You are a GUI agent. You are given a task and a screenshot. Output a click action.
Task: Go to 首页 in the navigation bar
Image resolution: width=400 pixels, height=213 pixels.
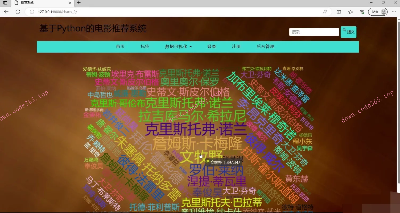[120, 46]
